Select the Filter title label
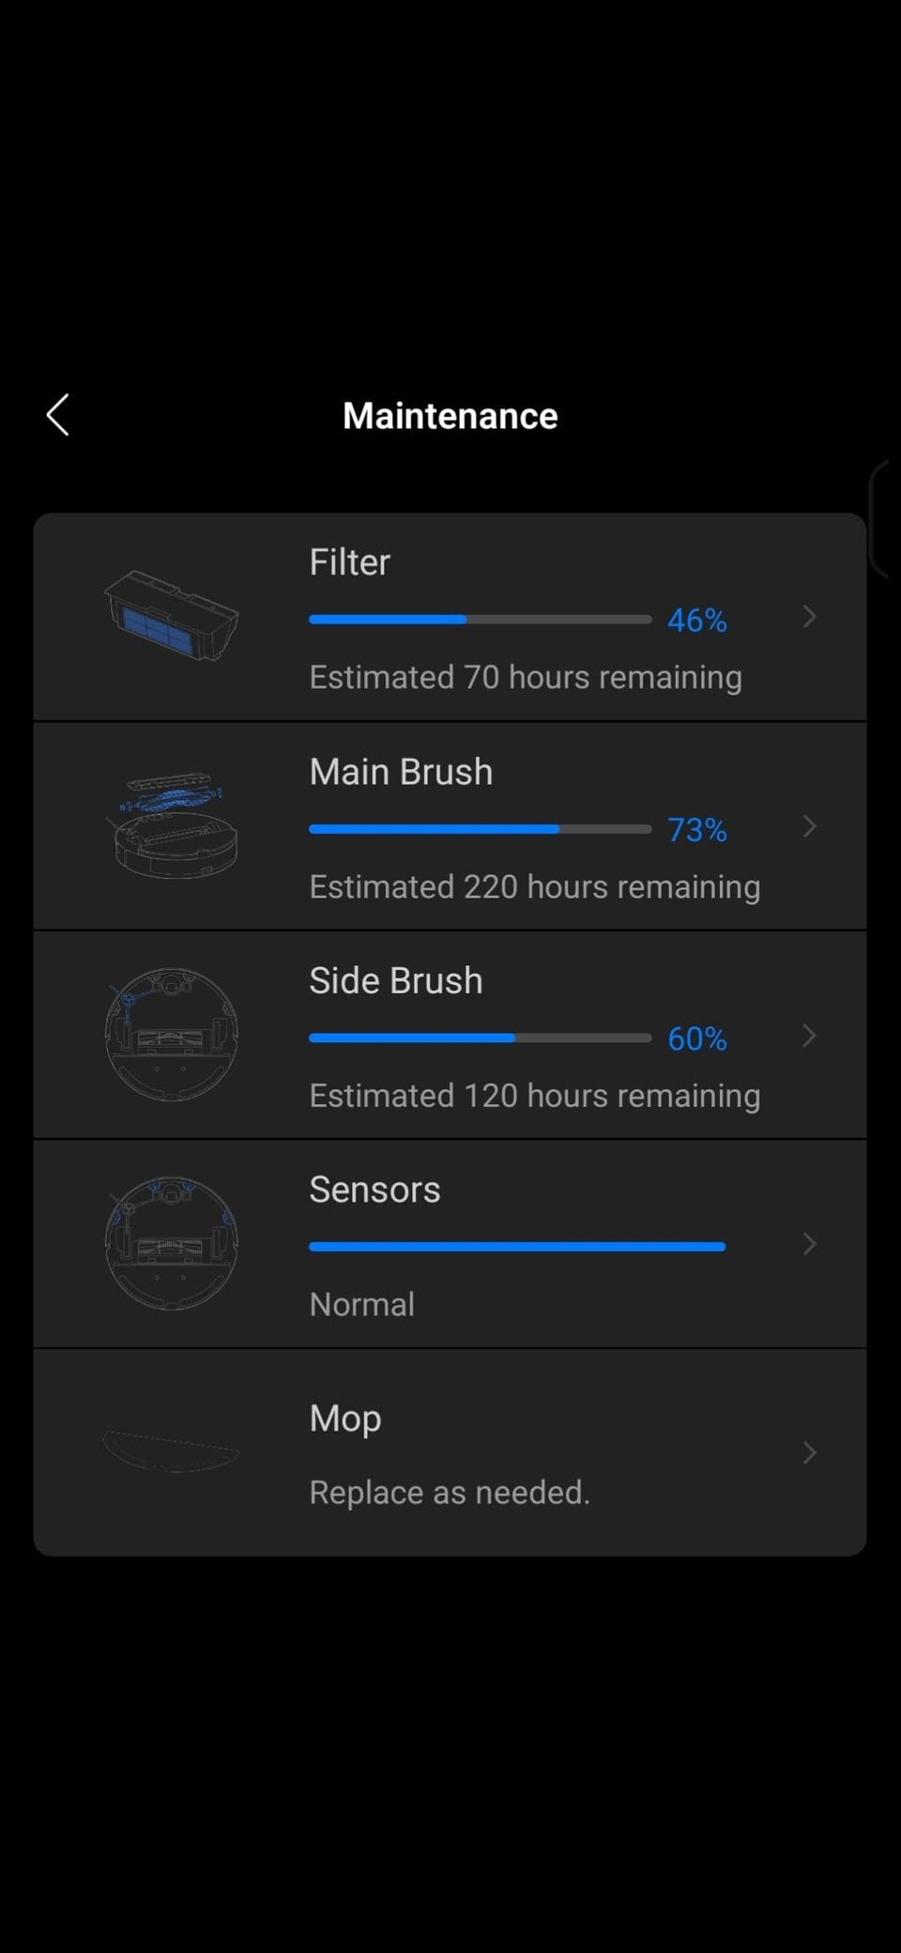This screenshot has width=901, height=1953. [349, 562]
